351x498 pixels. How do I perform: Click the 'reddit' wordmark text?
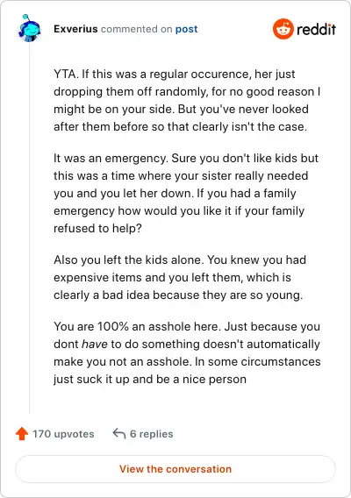click(316, 29)
